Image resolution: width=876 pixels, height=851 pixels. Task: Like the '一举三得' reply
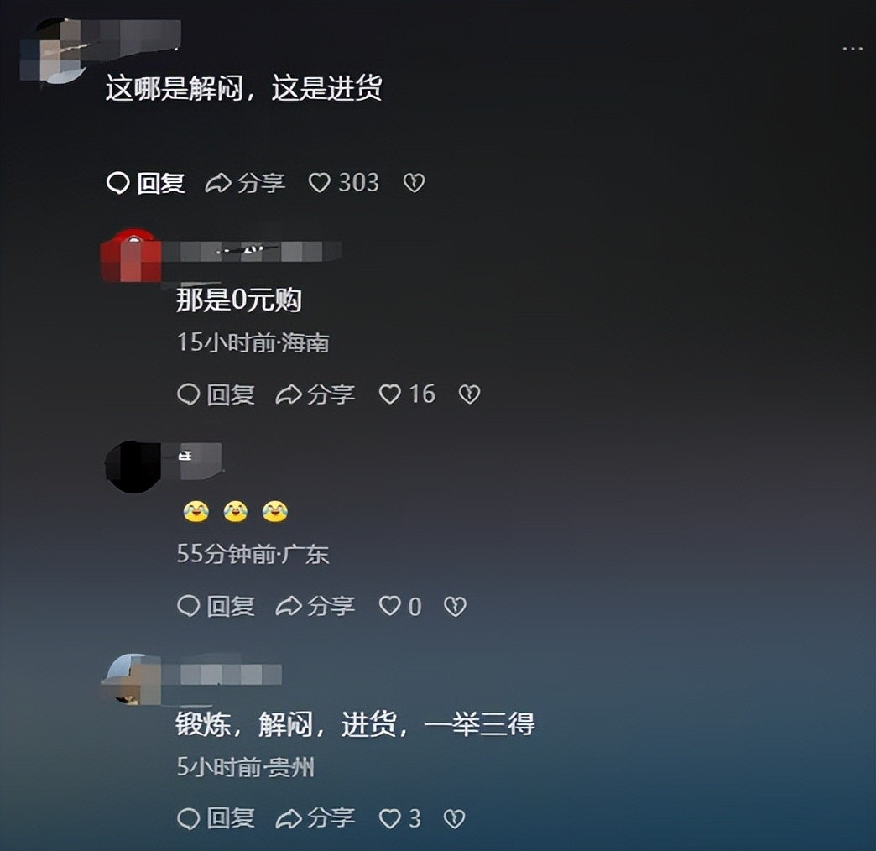[389, 818]
